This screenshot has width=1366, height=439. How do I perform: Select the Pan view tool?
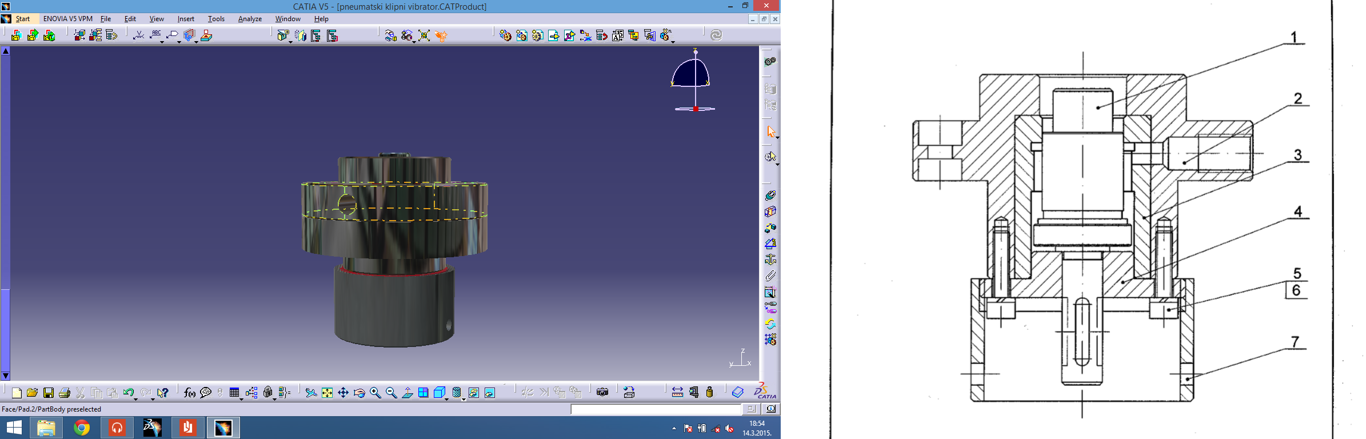343,393
